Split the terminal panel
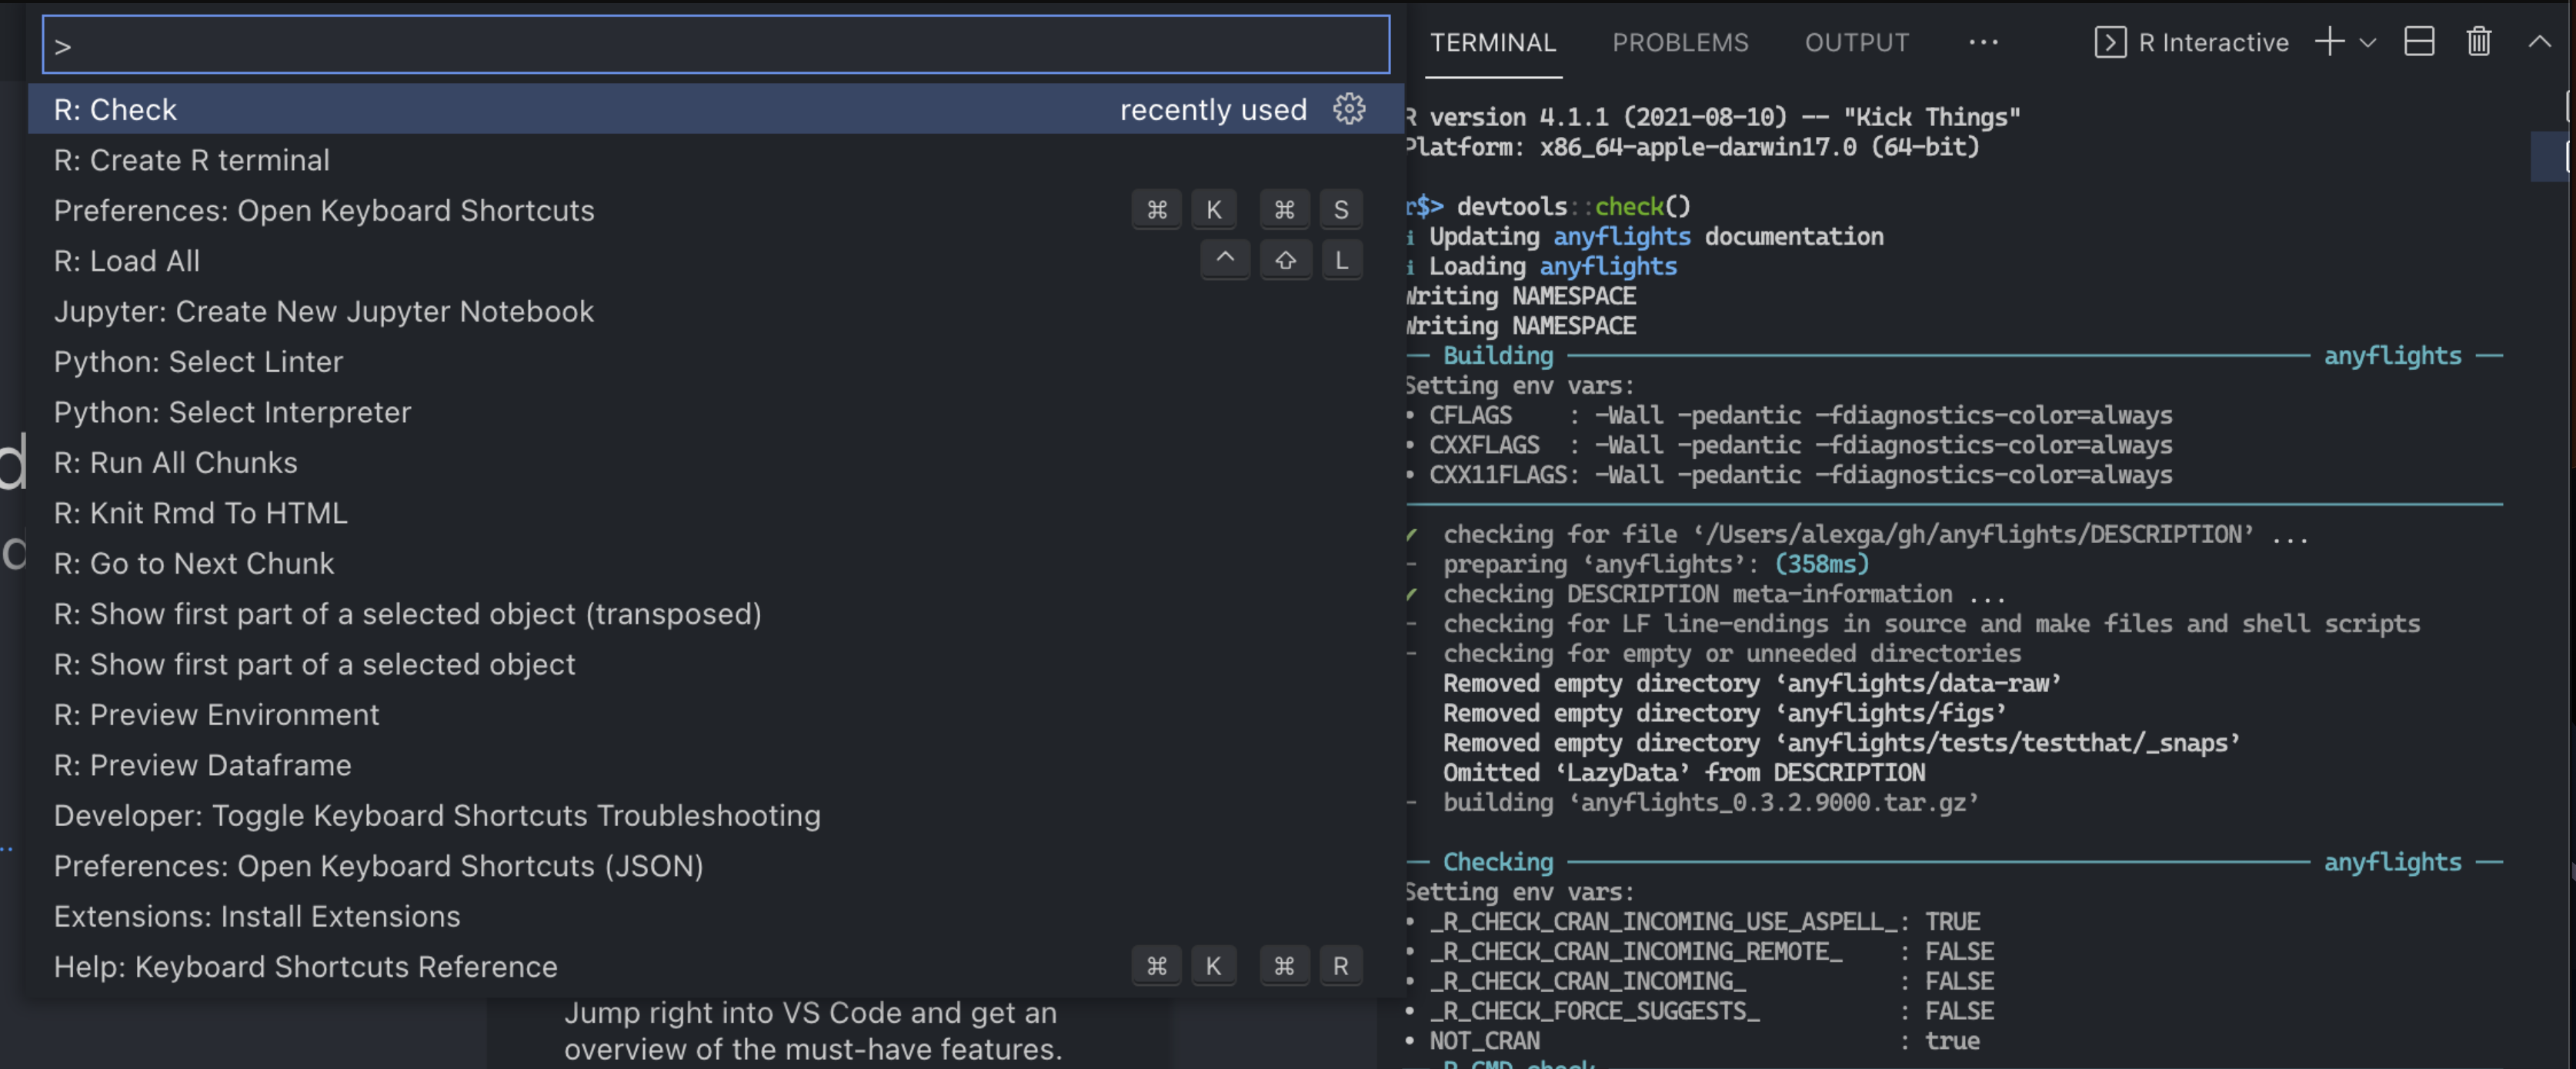The image size is (2576, 1069). [2418, 42]
